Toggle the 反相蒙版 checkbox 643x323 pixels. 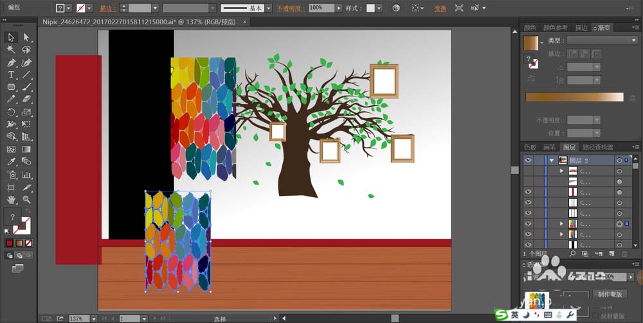595,316
